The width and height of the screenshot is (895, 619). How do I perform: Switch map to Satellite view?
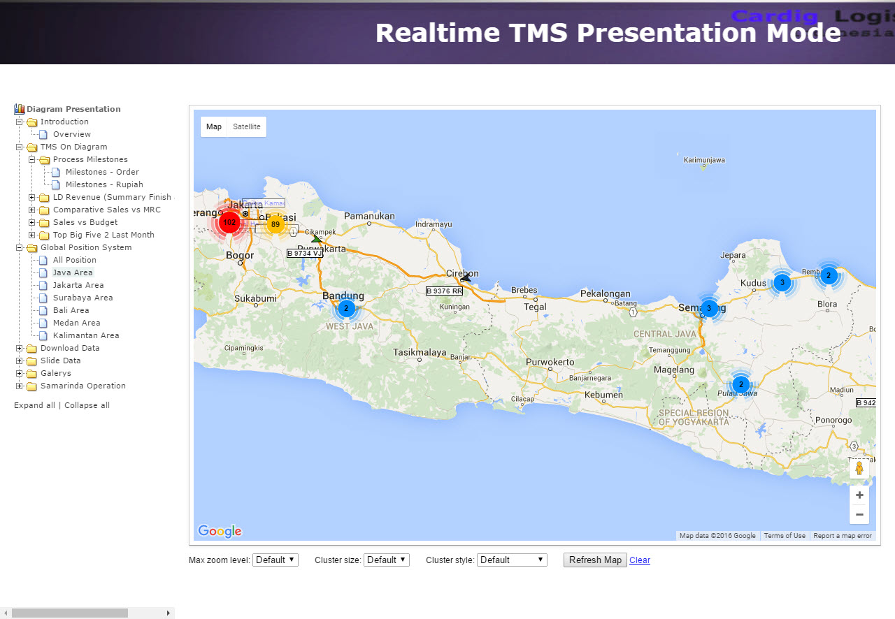247,126
